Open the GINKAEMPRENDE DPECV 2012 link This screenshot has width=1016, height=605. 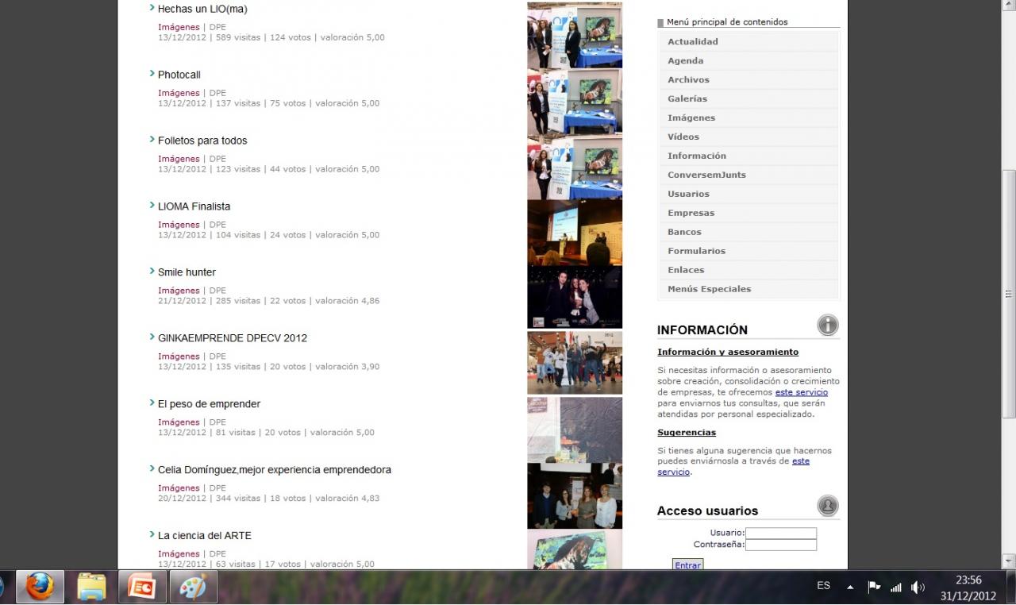coord(233,338)
